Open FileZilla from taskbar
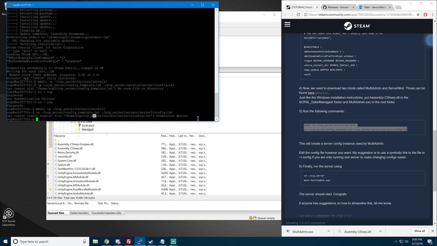The width and height of the screenshot is (437, 246). (129, 242)
